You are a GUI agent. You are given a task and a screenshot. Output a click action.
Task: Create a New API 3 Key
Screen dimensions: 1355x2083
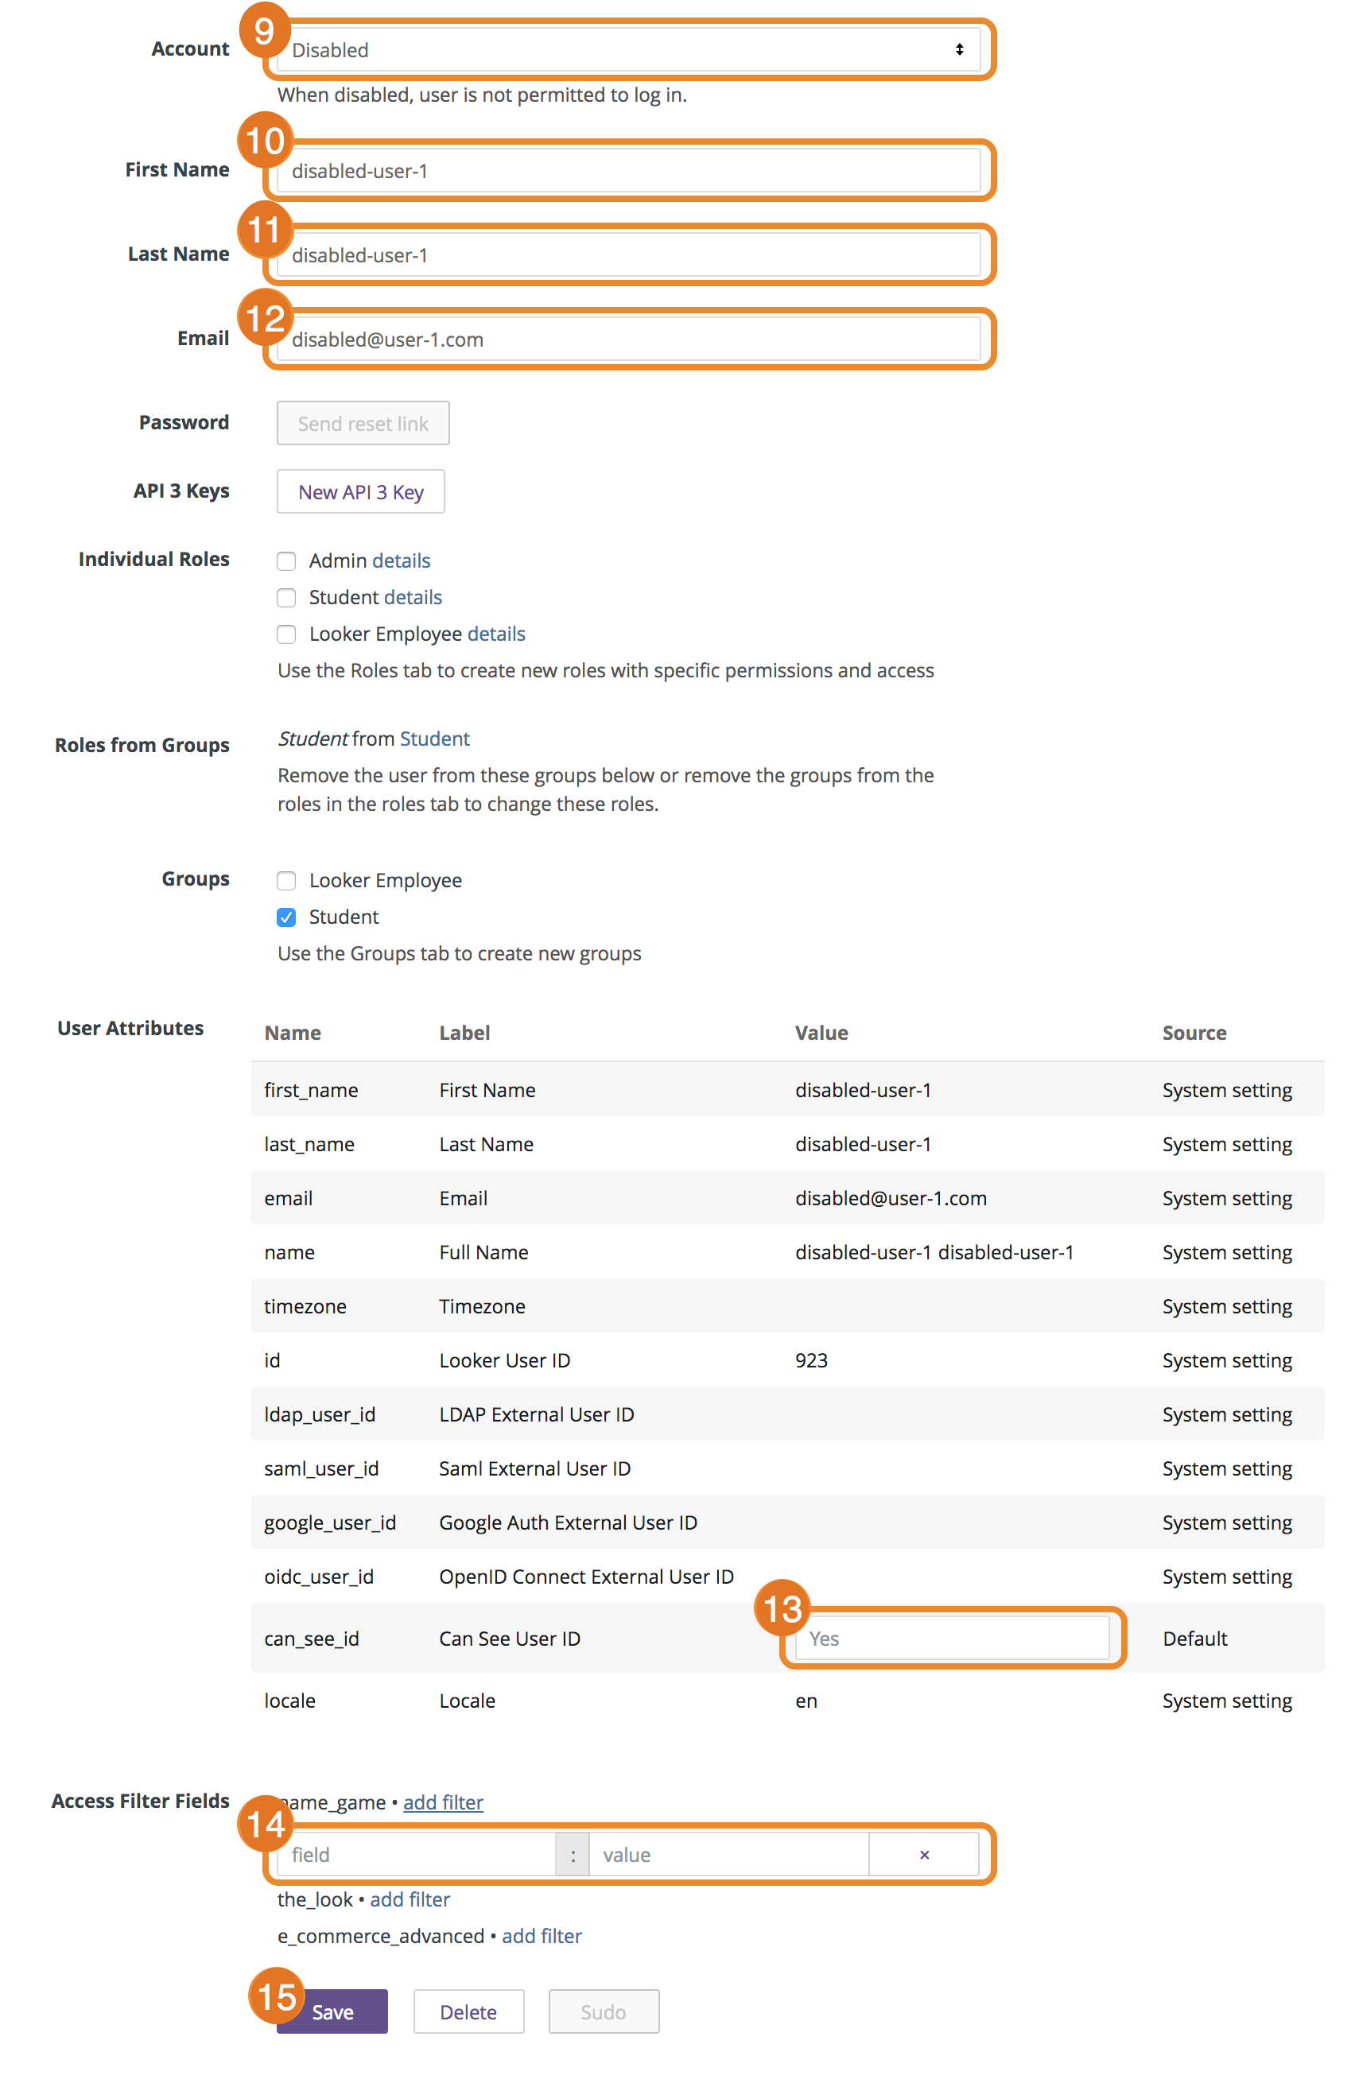(359, 492)
